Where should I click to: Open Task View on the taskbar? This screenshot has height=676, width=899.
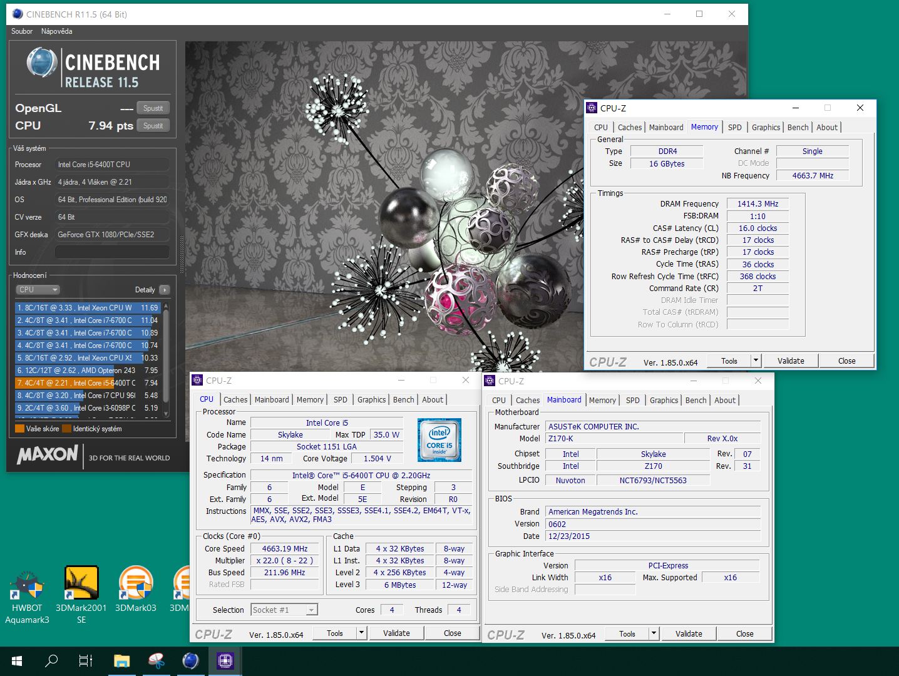coord(86,661)
